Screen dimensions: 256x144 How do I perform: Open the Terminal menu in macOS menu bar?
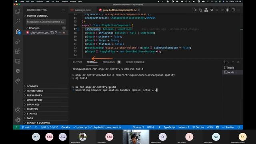pos(64,2)
